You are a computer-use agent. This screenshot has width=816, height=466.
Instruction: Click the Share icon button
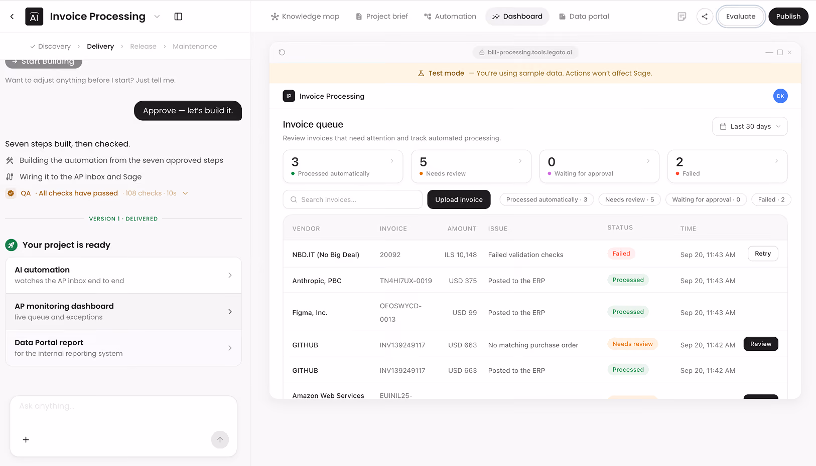[705, 17]
